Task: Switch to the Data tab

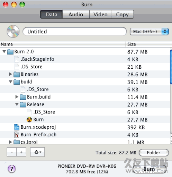Action: (52, 15)
